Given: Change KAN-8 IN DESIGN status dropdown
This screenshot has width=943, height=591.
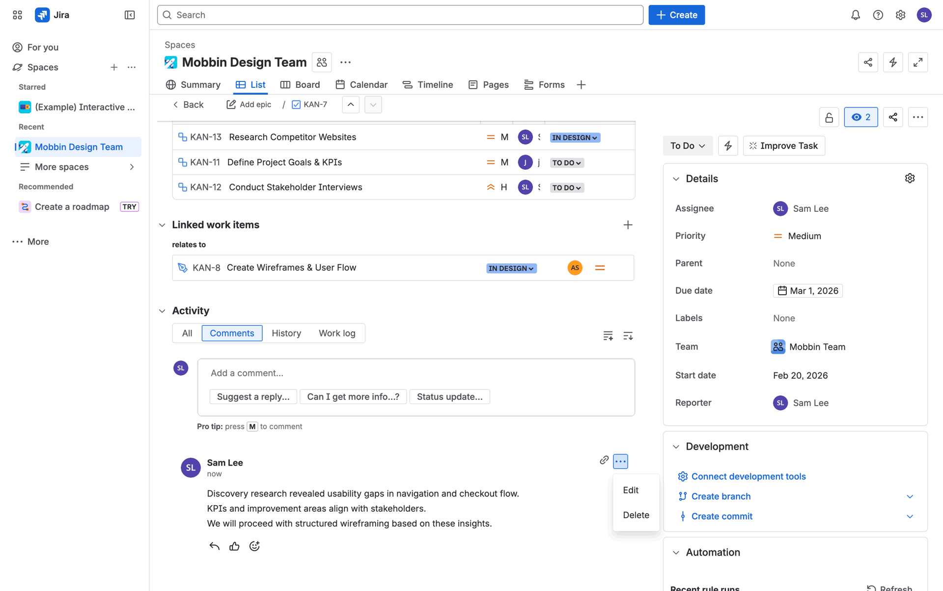Looking at the screenshot, I should pos(511,268).
